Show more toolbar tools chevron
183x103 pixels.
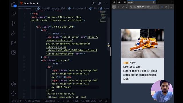click(x=166, y=7)
